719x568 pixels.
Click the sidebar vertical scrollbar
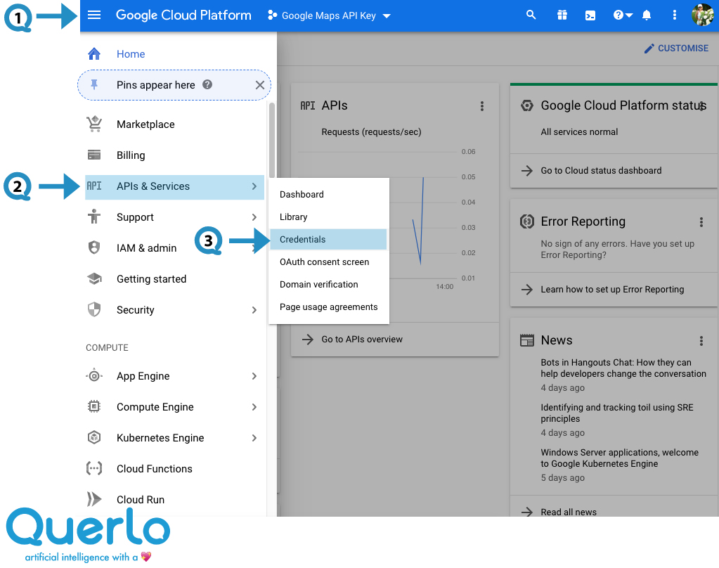[x=272, y=141]
